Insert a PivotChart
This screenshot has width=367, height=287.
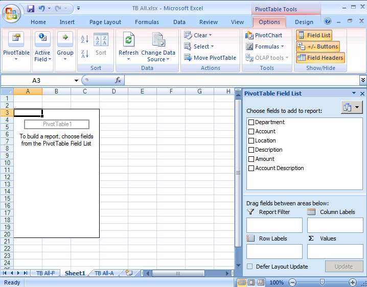tap(264, 35)
